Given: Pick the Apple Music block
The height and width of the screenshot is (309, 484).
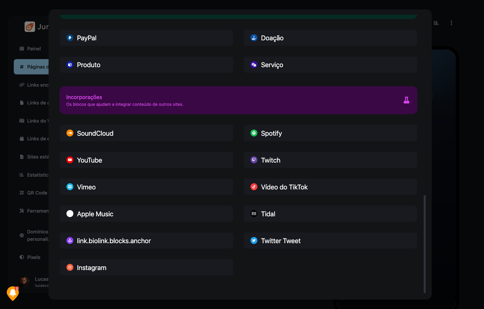Looking at the screenshot, I should [x=147, y=214].
